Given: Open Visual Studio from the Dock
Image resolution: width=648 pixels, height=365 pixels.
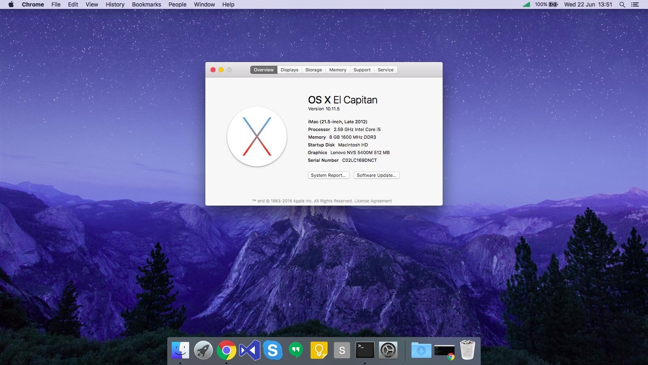Looking at the screenshot, I should 249,350.
